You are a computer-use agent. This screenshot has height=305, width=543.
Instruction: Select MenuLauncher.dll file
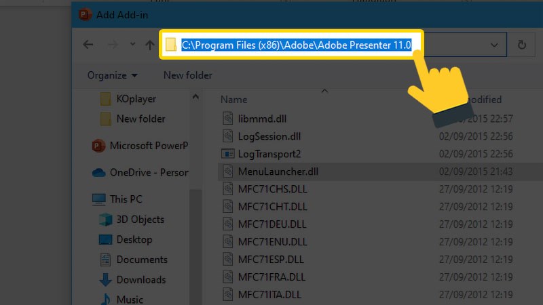click(278, 172)
